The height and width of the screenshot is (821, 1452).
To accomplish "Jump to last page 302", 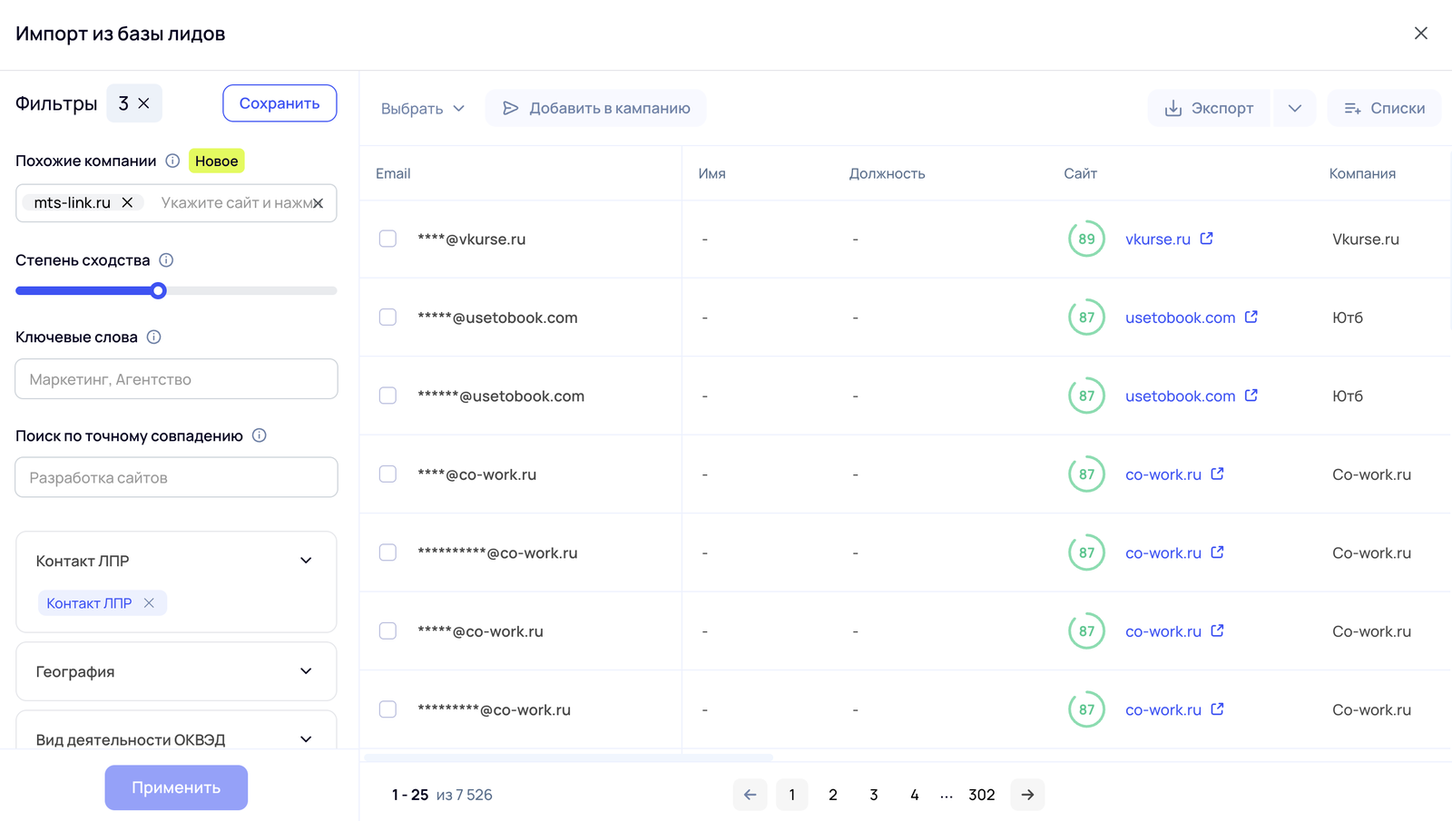I will pos(981,795).
